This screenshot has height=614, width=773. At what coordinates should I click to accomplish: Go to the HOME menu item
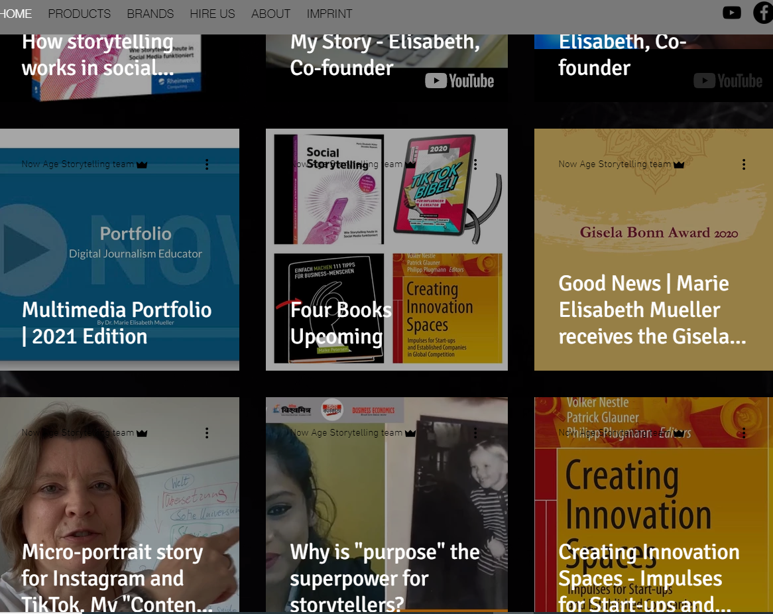coord(16,14)
